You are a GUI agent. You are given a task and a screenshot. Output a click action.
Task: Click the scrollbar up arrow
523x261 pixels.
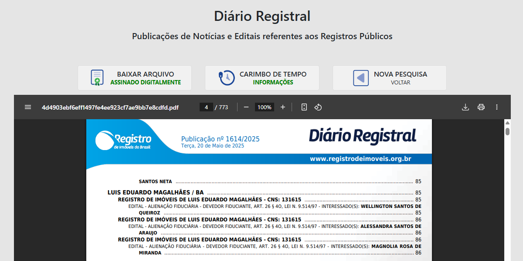507,123
